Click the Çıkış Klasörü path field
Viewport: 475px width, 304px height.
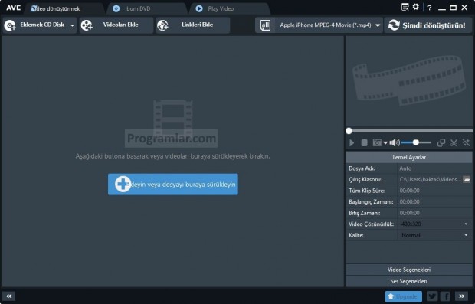pos(430,179)
